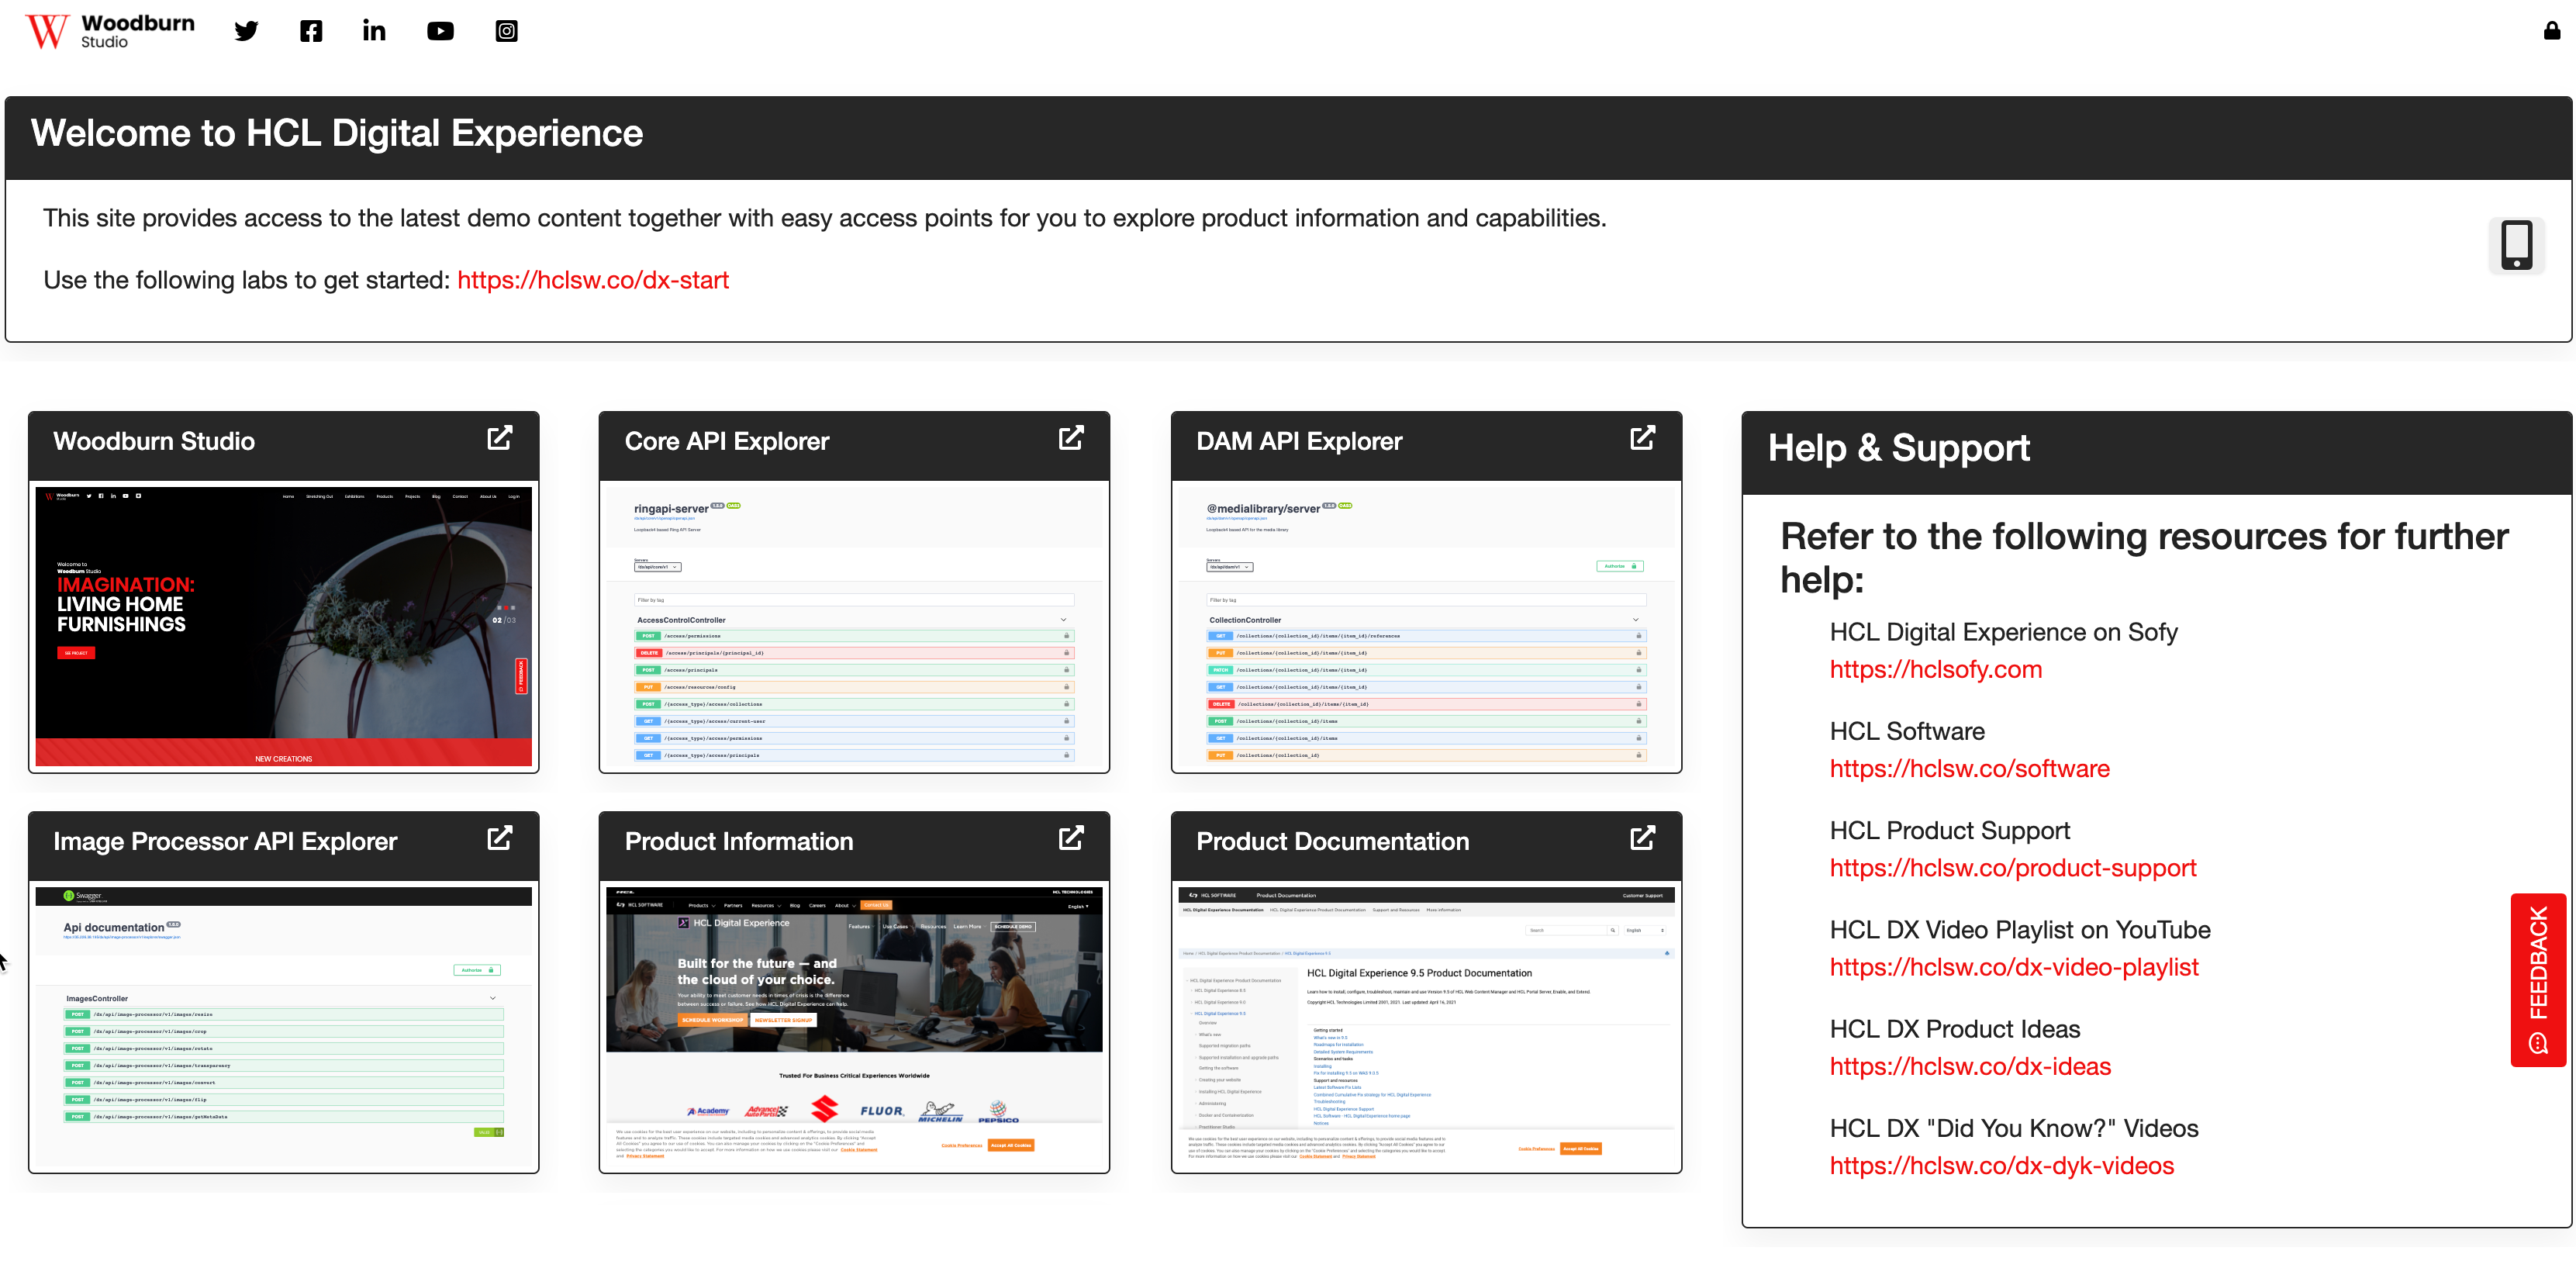Click the Product Documentation card title
Viewport: 2576px width, 1261px height.
coord(1333,841)
